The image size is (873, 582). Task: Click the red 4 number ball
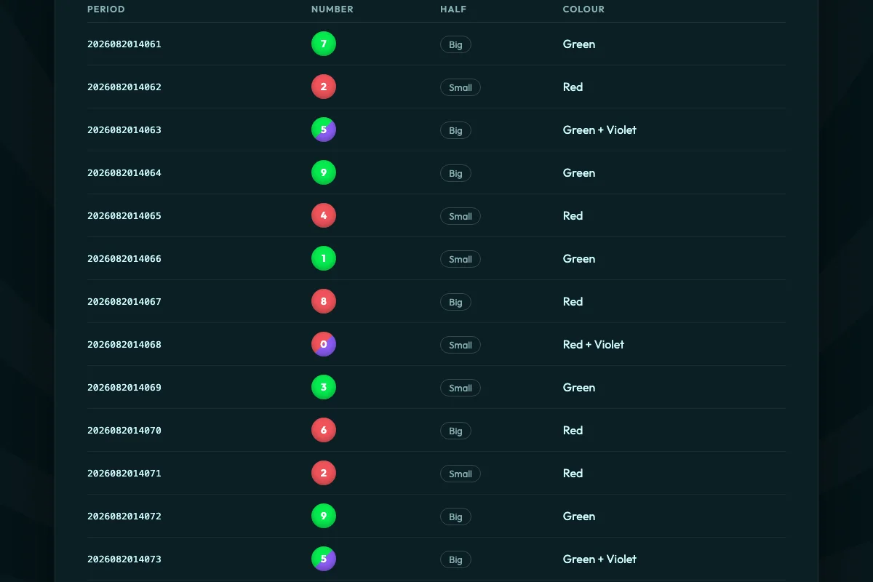324,216
